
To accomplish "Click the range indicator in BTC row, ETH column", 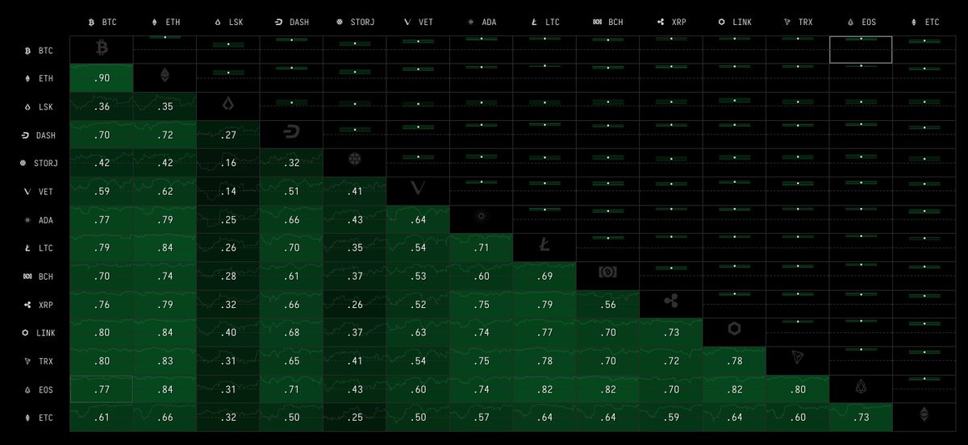I will [x=165, y=37].
